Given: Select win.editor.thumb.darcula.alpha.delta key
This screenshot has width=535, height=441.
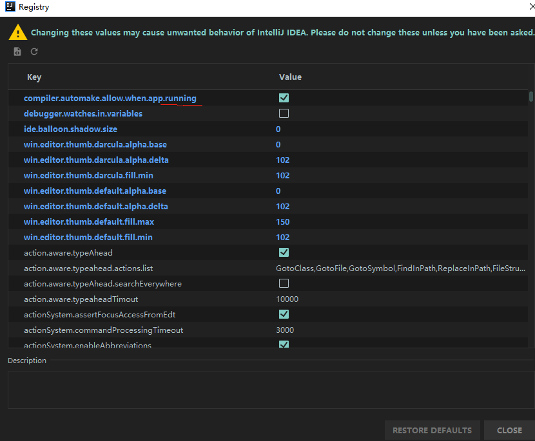Looking at the screenshot, I should click(x=96, y=160).
